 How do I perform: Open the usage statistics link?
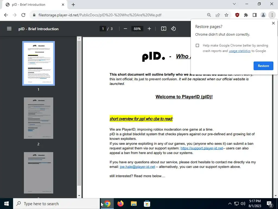[x=239, y=51]
